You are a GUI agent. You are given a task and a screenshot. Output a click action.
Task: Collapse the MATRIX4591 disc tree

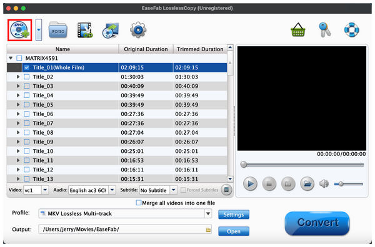(11, 58)
